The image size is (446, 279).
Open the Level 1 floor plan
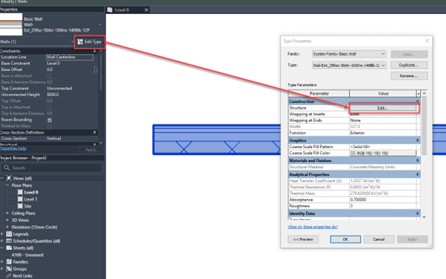click(30, 199)
